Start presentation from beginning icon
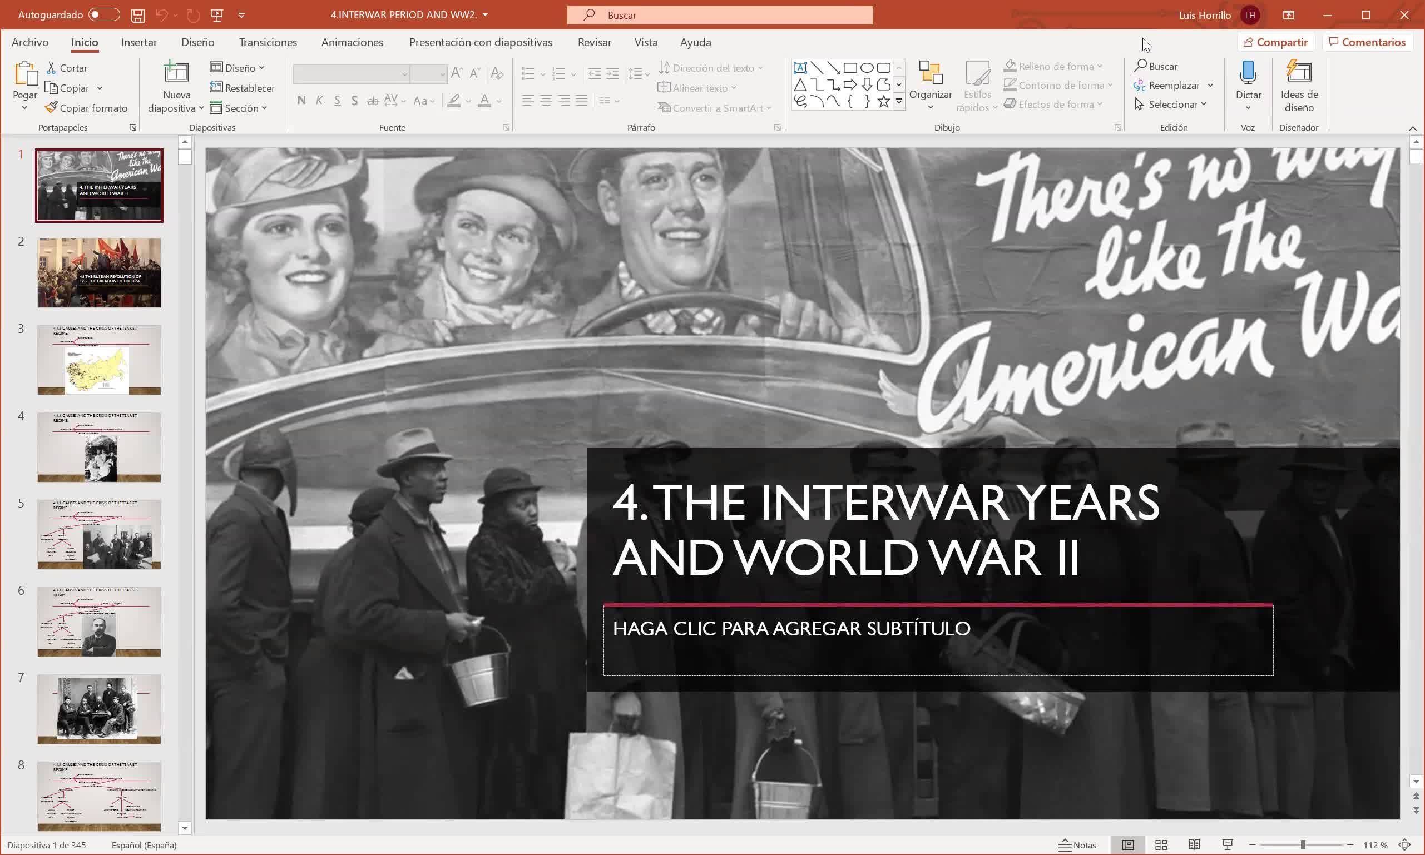 tap(217, 16)
